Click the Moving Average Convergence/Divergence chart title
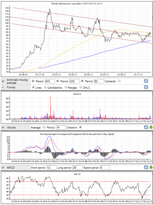Screen dimensions: 153x205 [x=77, y=134]
